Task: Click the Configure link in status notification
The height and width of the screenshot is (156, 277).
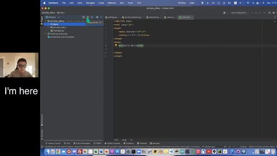Action: (x=196, y=146)
